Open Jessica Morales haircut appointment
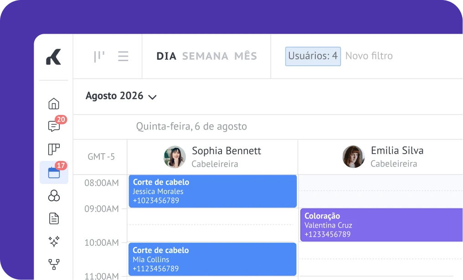This screenshot has width=463, height=280. 213,191
